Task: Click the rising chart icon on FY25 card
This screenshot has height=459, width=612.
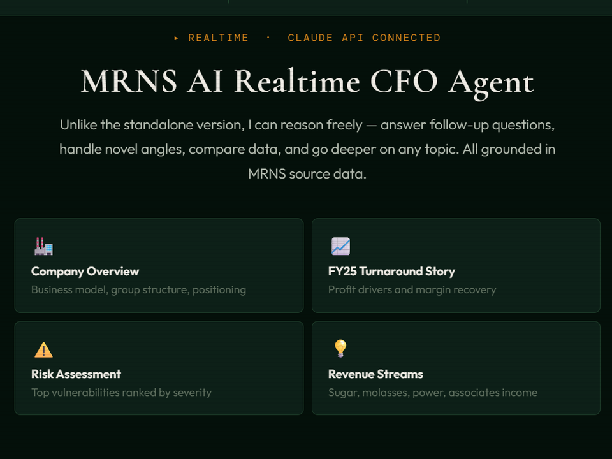Action: [340, 246]
